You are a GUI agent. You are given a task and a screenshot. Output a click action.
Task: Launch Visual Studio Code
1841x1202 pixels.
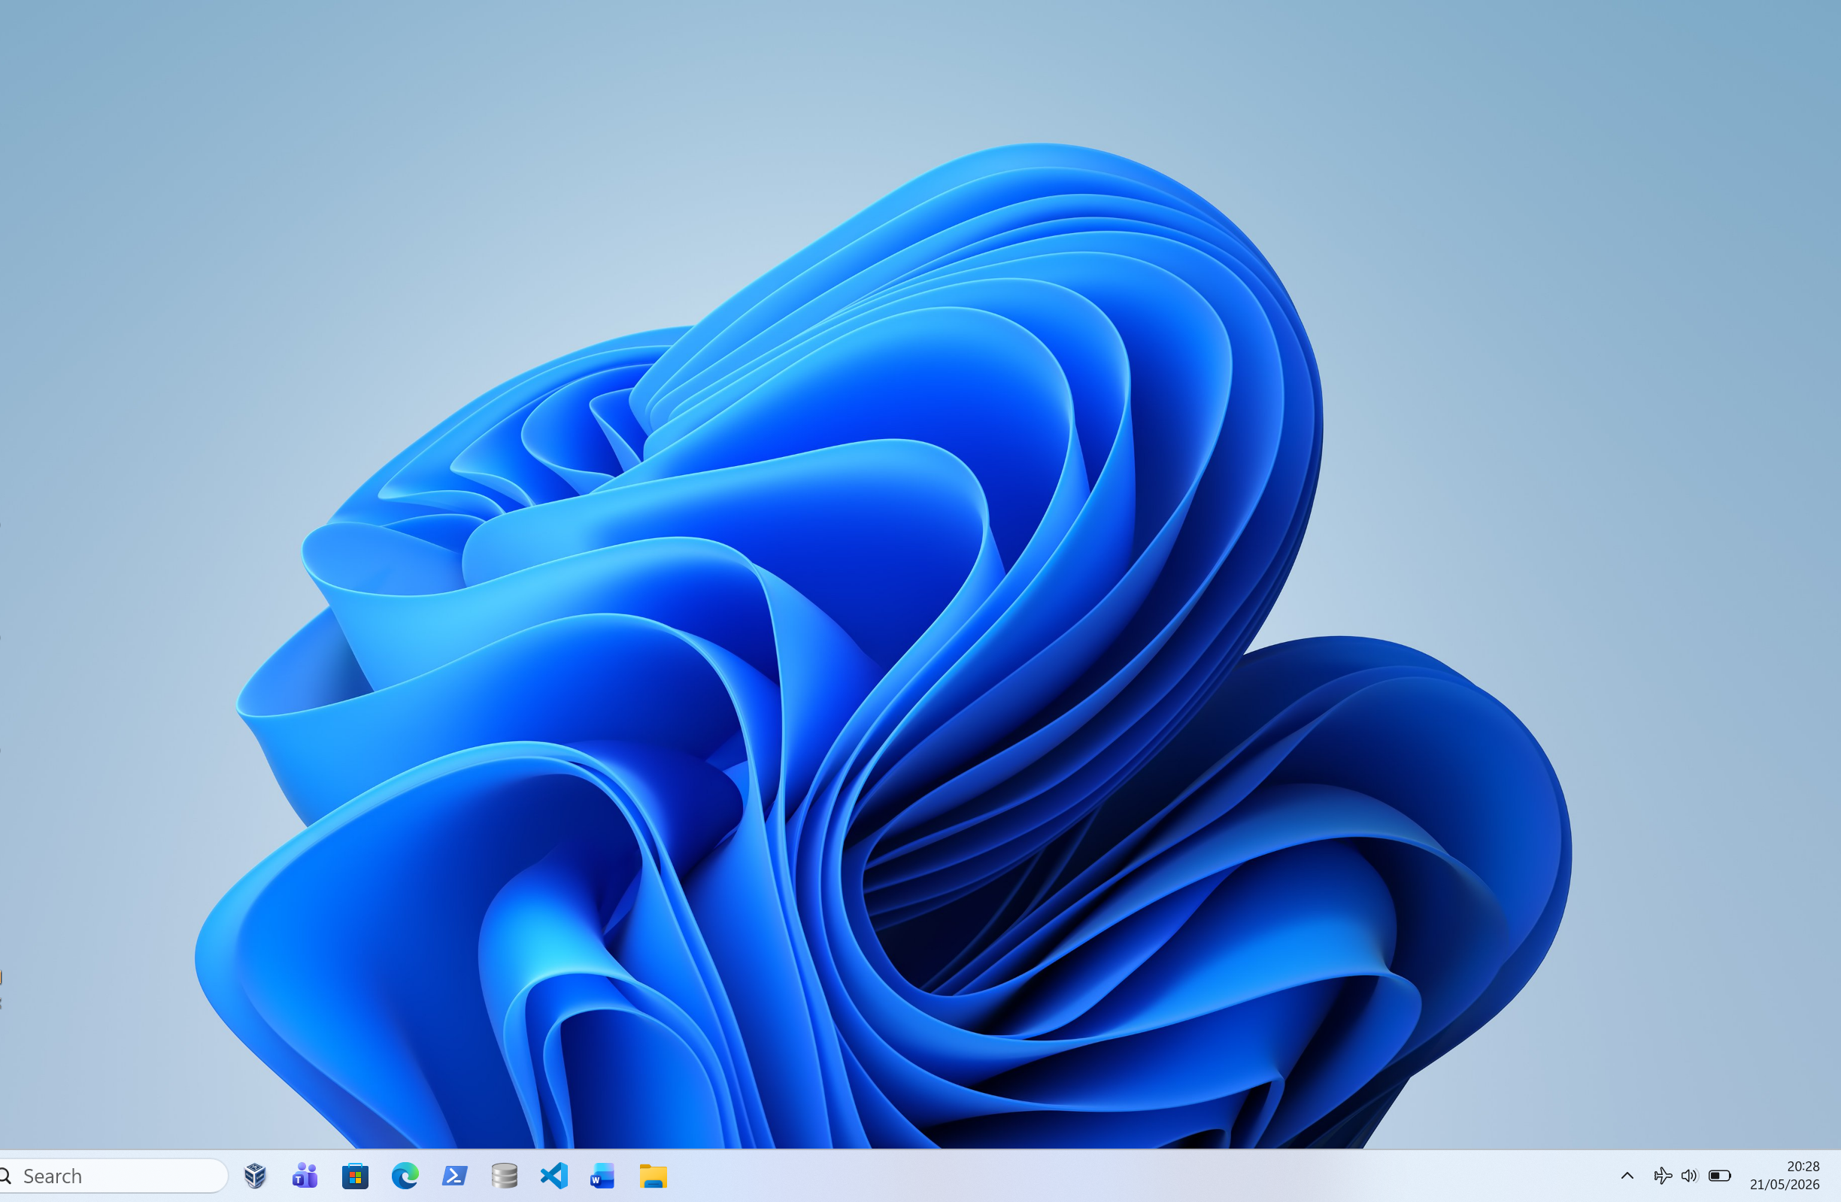554,1176
